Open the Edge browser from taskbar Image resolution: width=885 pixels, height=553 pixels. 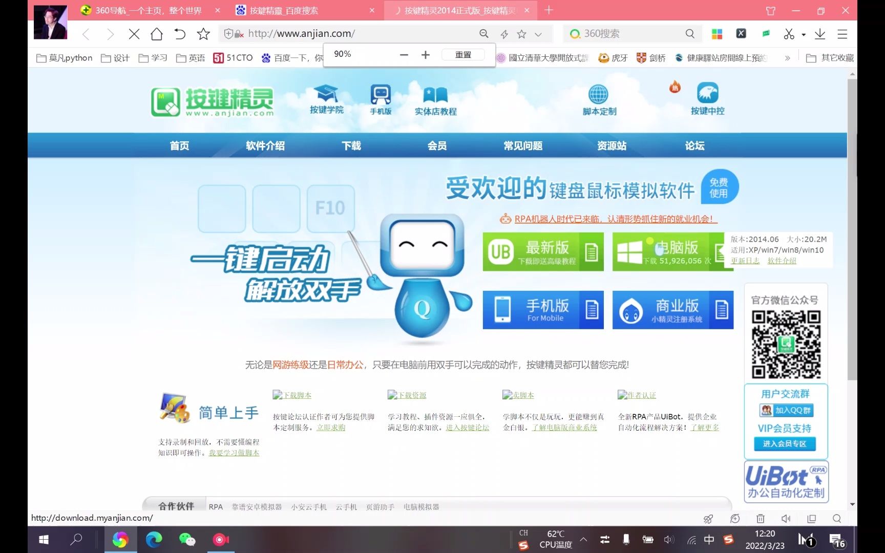[154, 540]
